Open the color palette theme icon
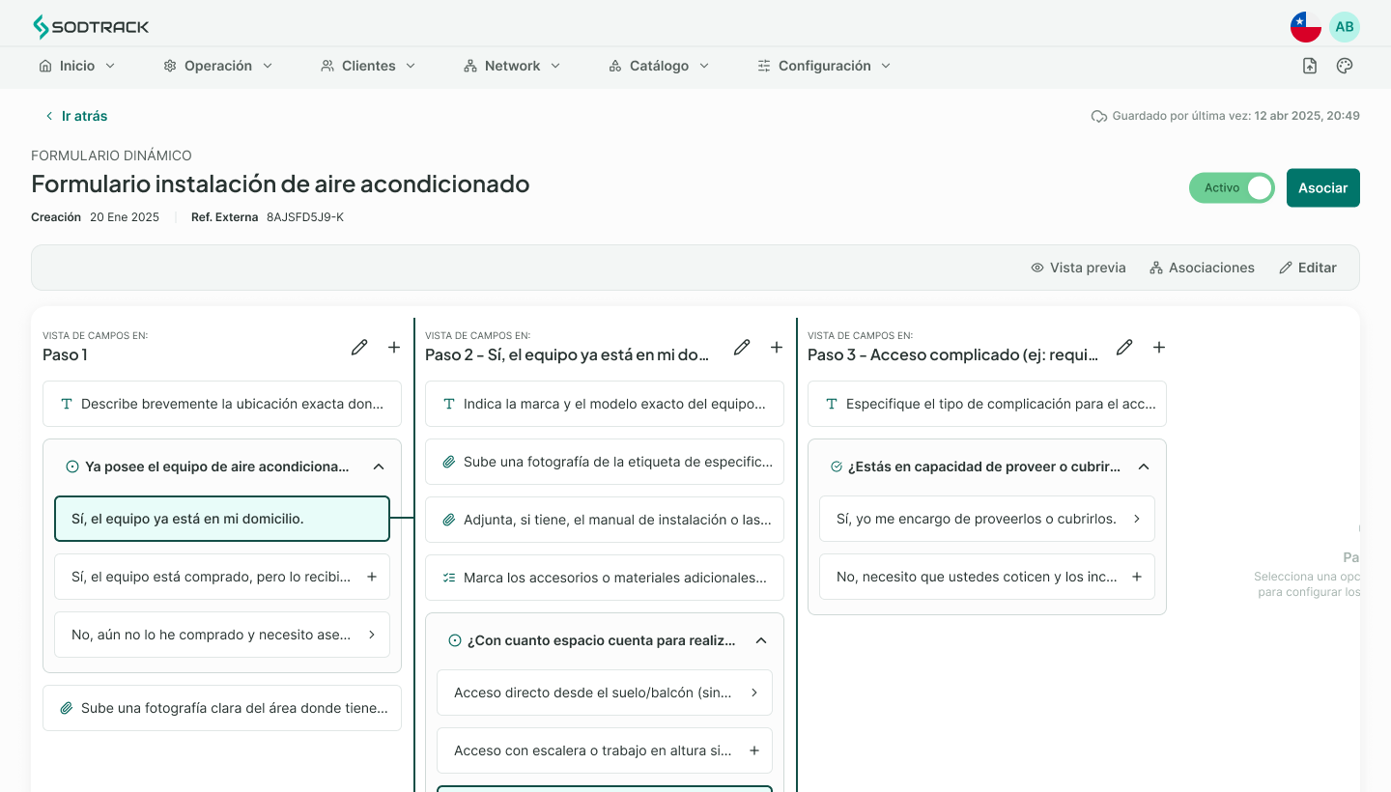Viewport: 1391px width, 792px height. pos(1345,66)
